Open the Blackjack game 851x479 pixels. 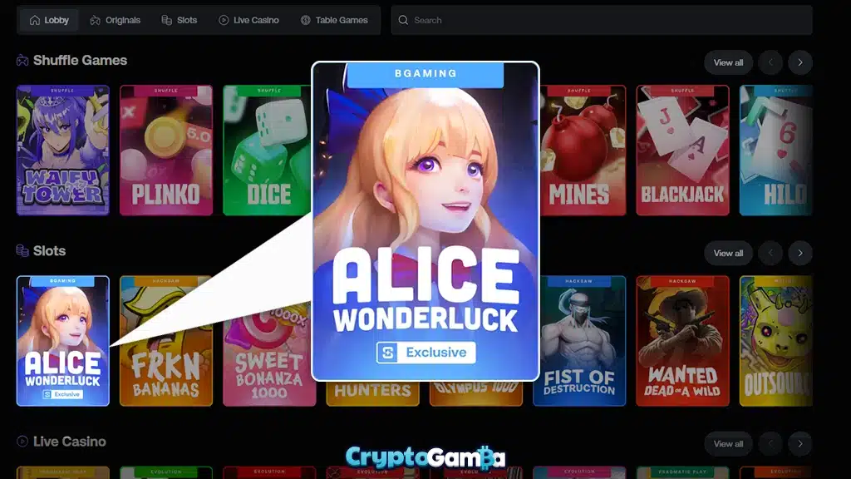pos(683,151)
